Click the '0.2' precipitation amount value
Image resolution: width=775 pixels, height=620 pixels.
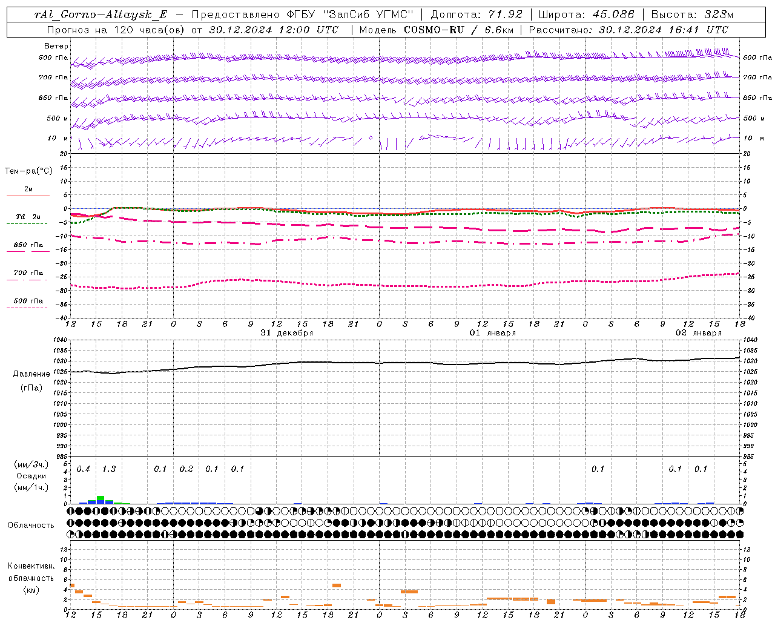tap(186, 469)
